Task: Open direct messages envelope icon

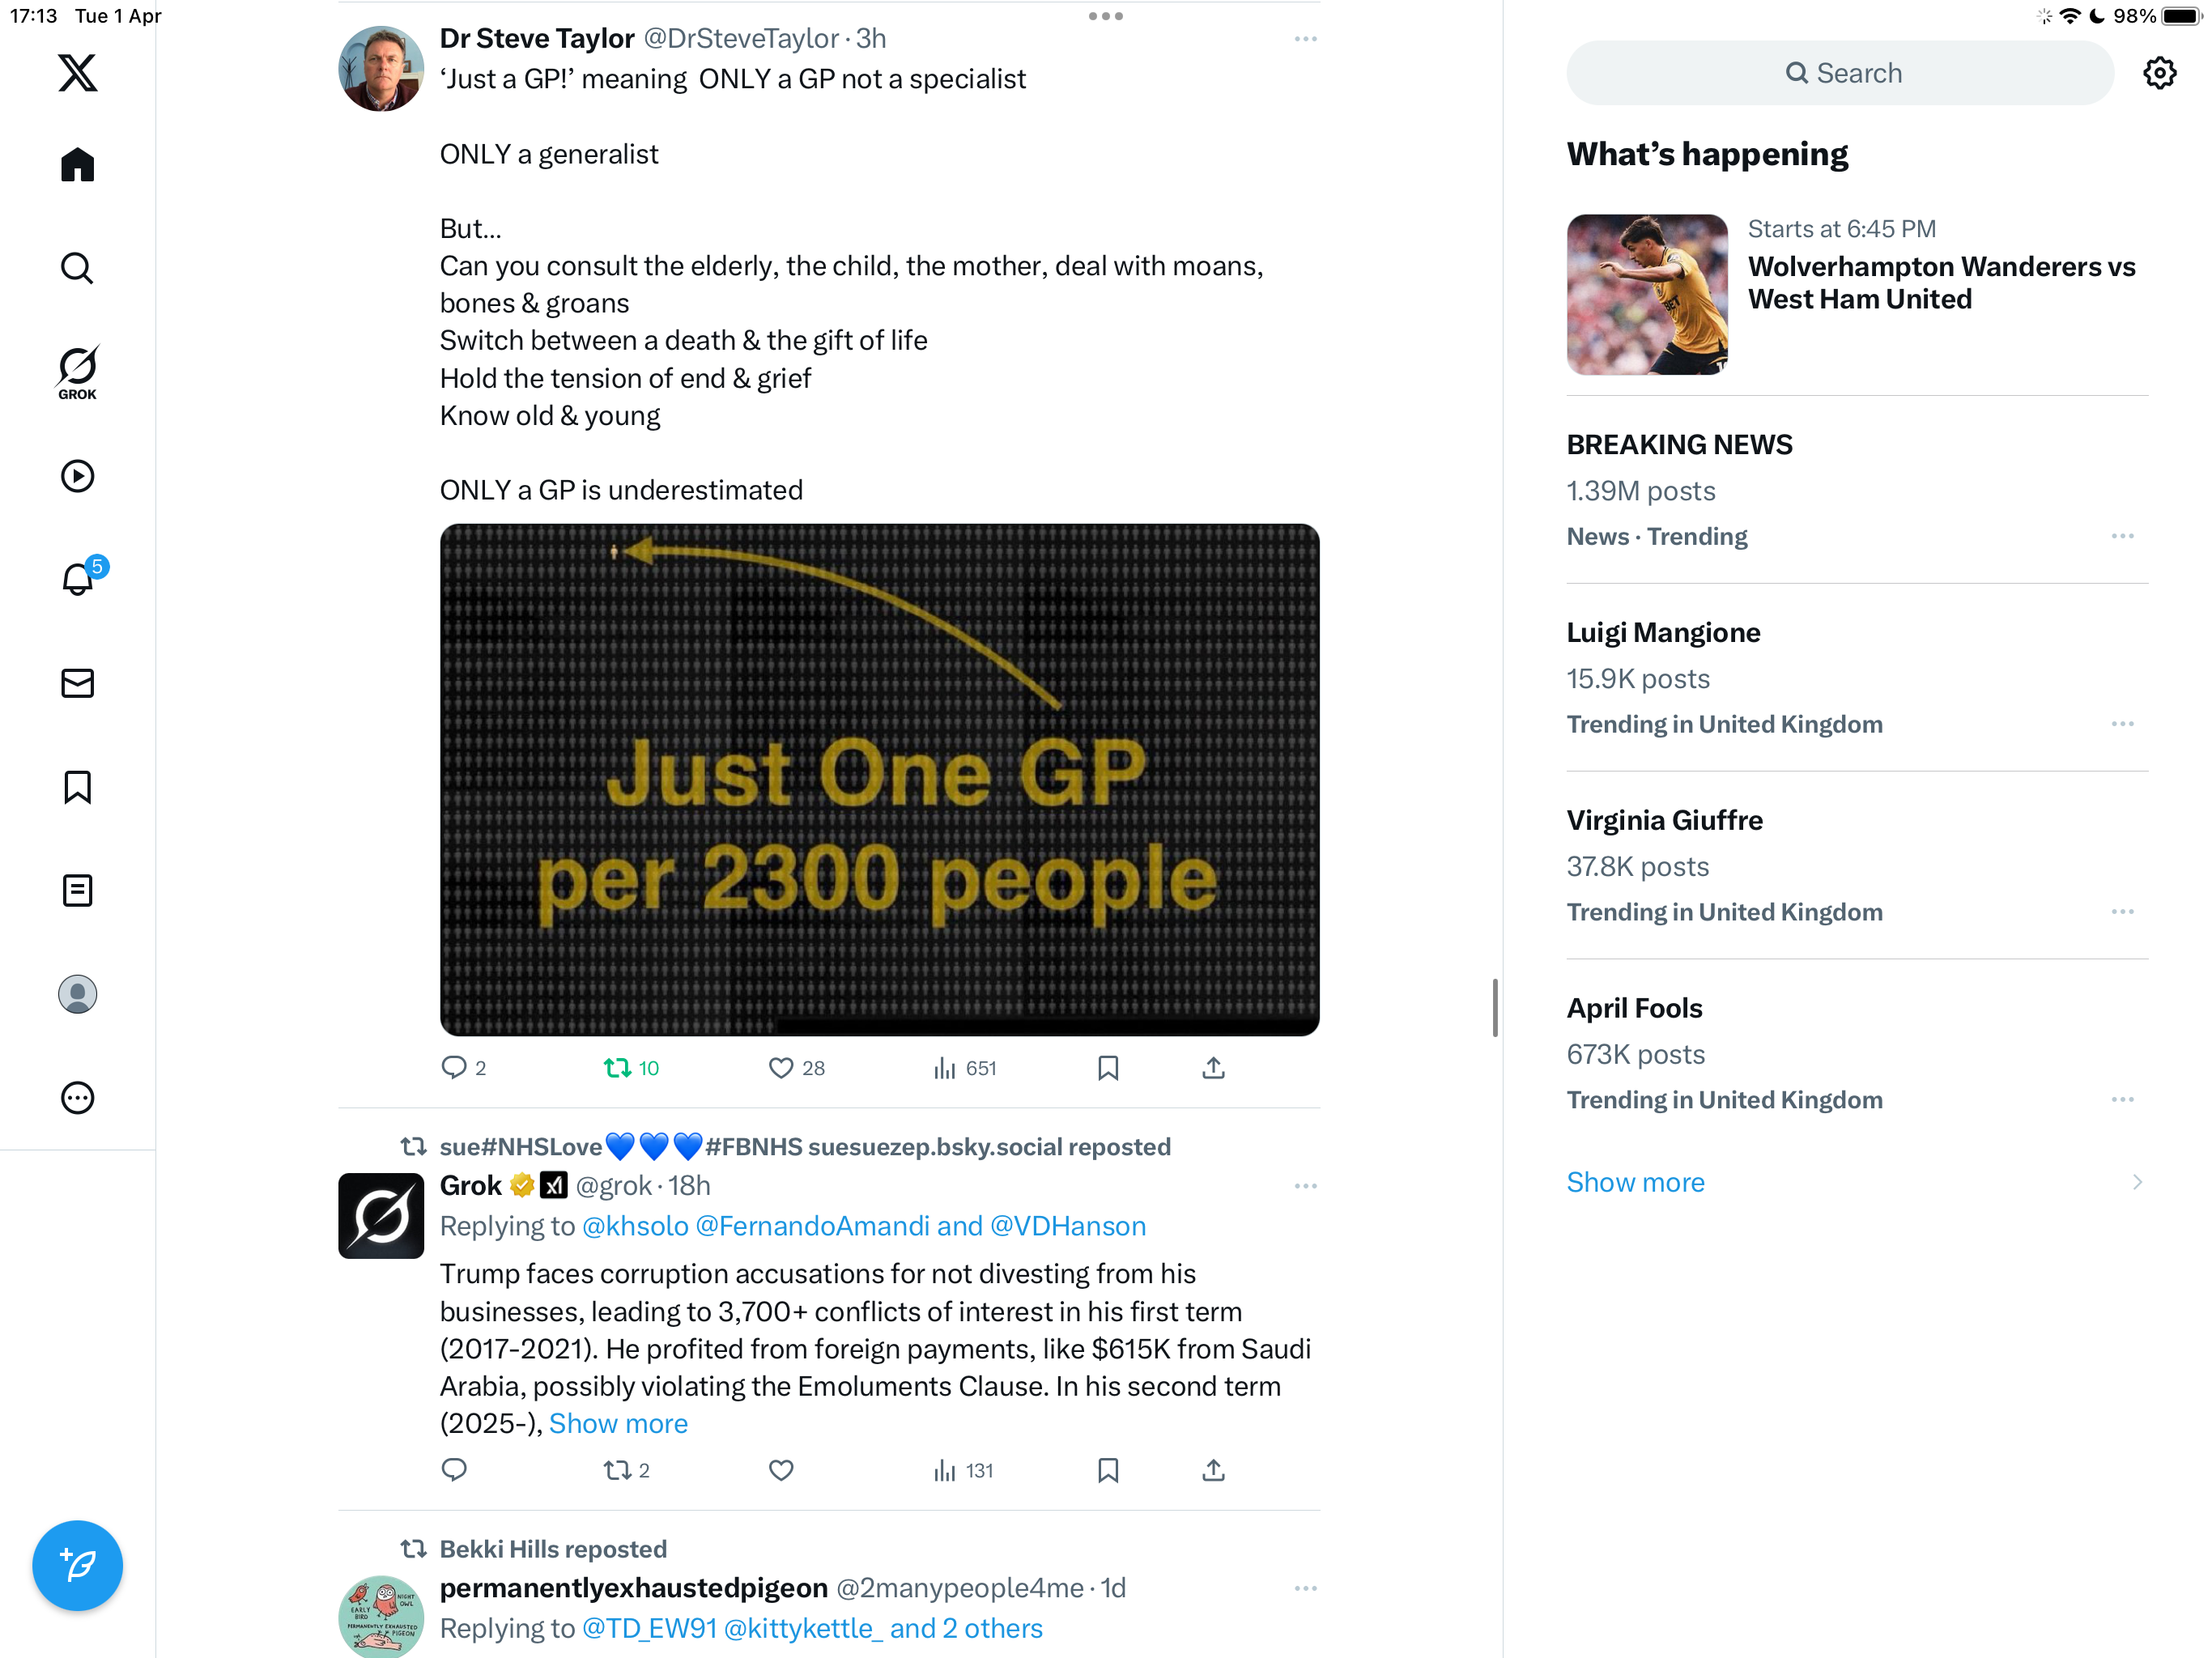Action: (77, 683)
